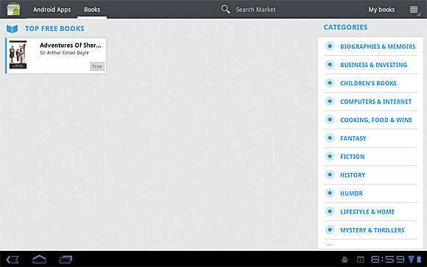The height and width of the screenshot is (267, 427).
Task: Go back using system back arrow
Action: [13, 260]
